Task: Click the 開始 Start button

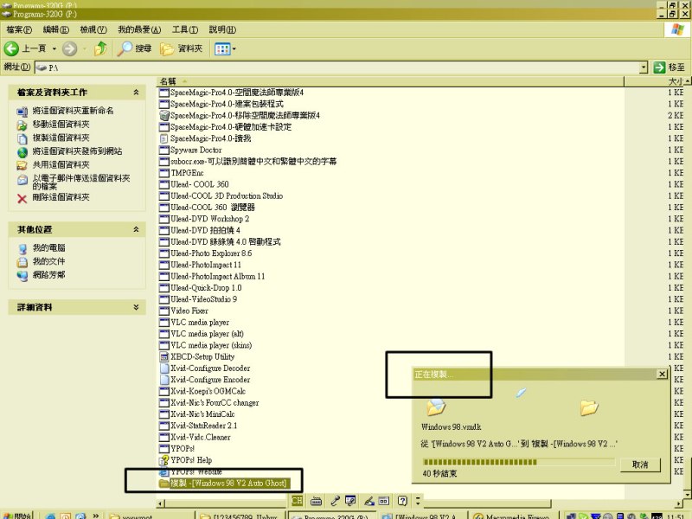Action: (17, 516)
